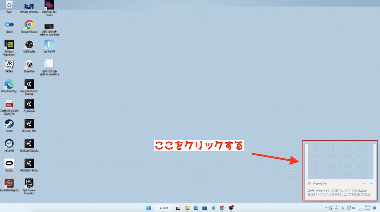Expand hidden system tray icons
380x212 pixels.
[x=326, y=208]
